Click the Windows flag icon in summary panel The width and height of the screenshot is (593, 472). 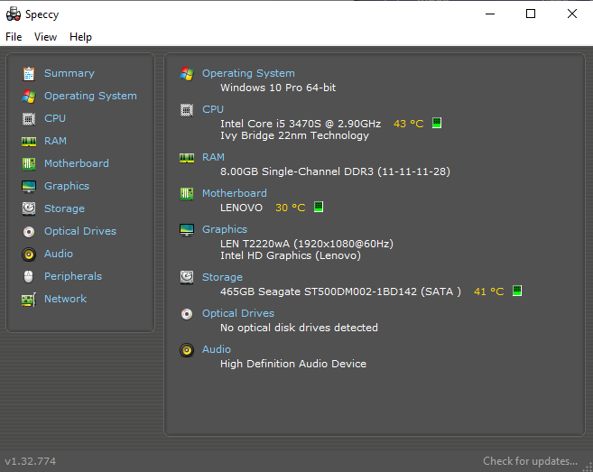point(187,74)
